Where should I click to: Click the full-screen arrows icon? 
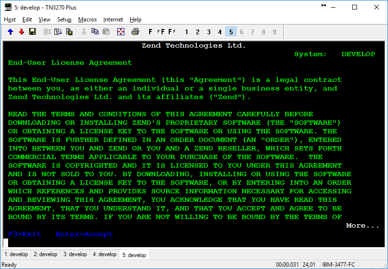pyautogui.click(x=121, y=32)
